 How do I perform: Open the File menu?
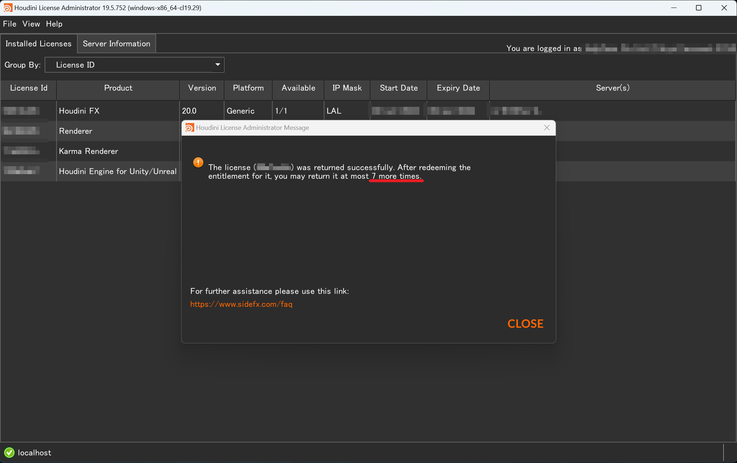(10, 24)
